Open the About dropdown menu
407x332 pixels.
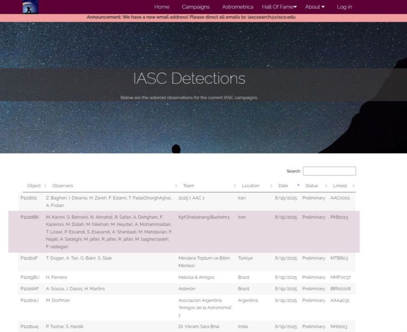tap(315, 7)
